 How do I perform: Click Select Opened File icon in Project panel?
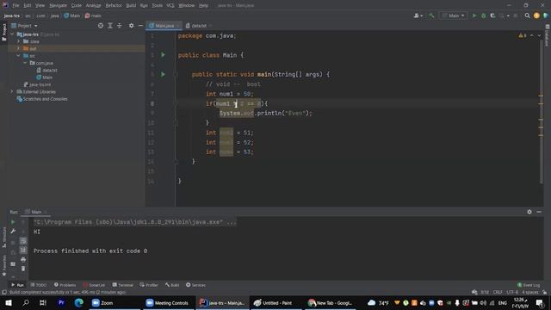click(101, 26)
